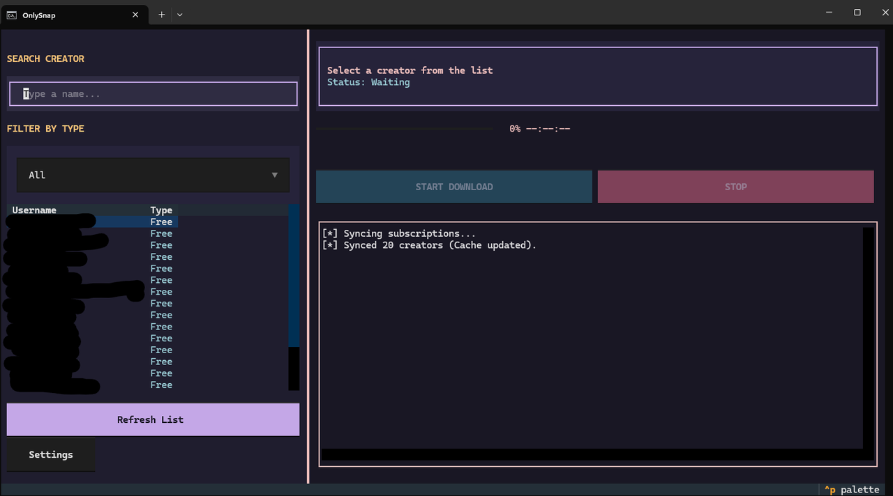Click the creator list vertical scrollbar
Viewport: 893px width, 496px height.
[294, 297]
